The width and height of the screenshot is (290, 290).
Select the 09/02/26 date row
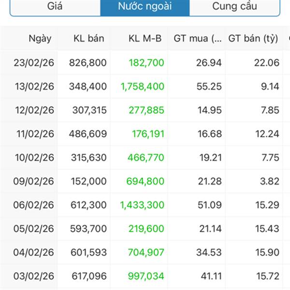[x=34, y=181]
